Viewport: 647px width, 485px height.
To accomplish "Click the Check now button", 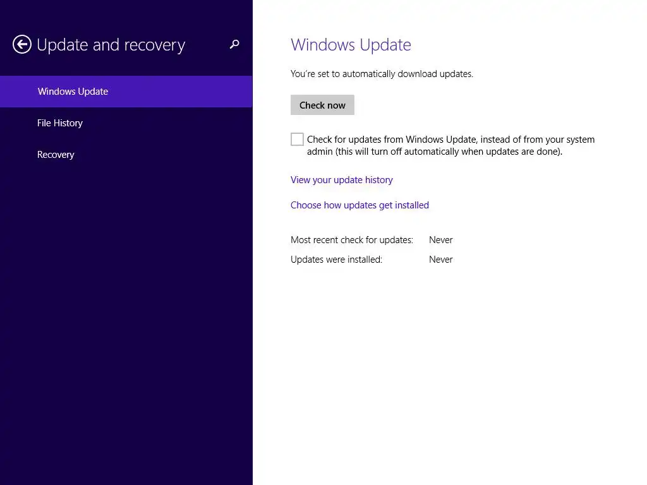I will pyautogui.click(x=322, y=105).
